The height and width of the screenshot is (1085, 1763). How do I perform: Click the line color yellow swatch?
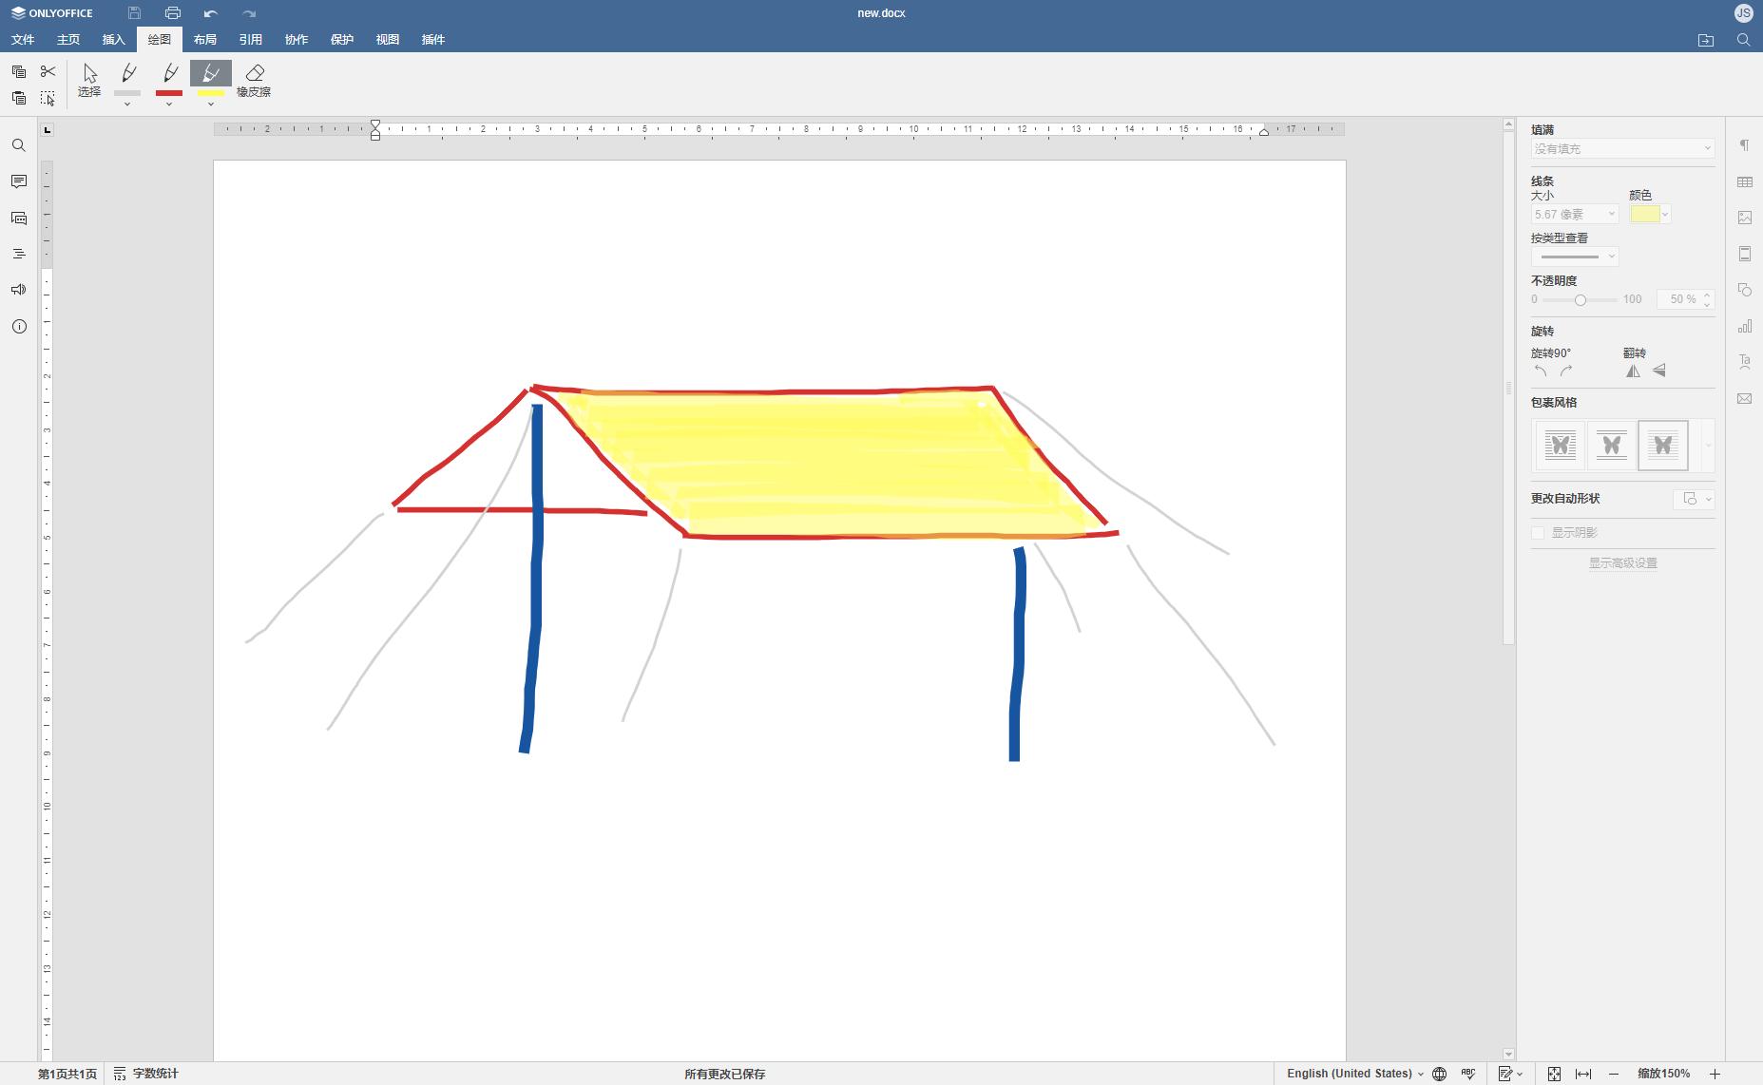1644,215
